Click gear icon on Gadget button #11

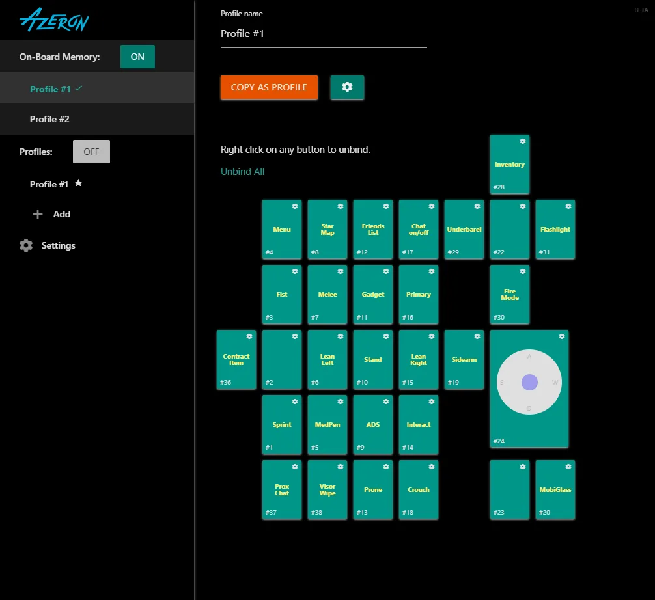pos(386,271)
